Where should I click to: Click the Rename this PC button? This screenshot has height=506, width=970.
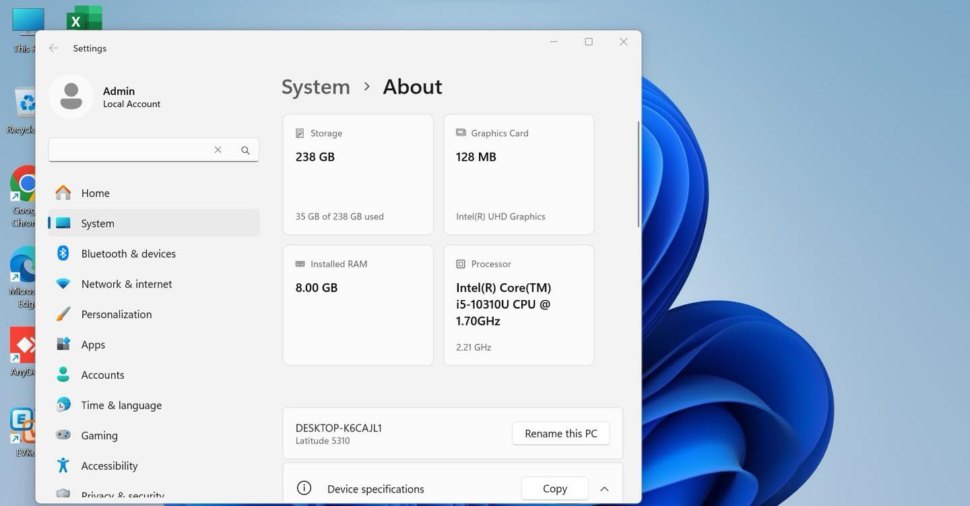click(560, 434)
